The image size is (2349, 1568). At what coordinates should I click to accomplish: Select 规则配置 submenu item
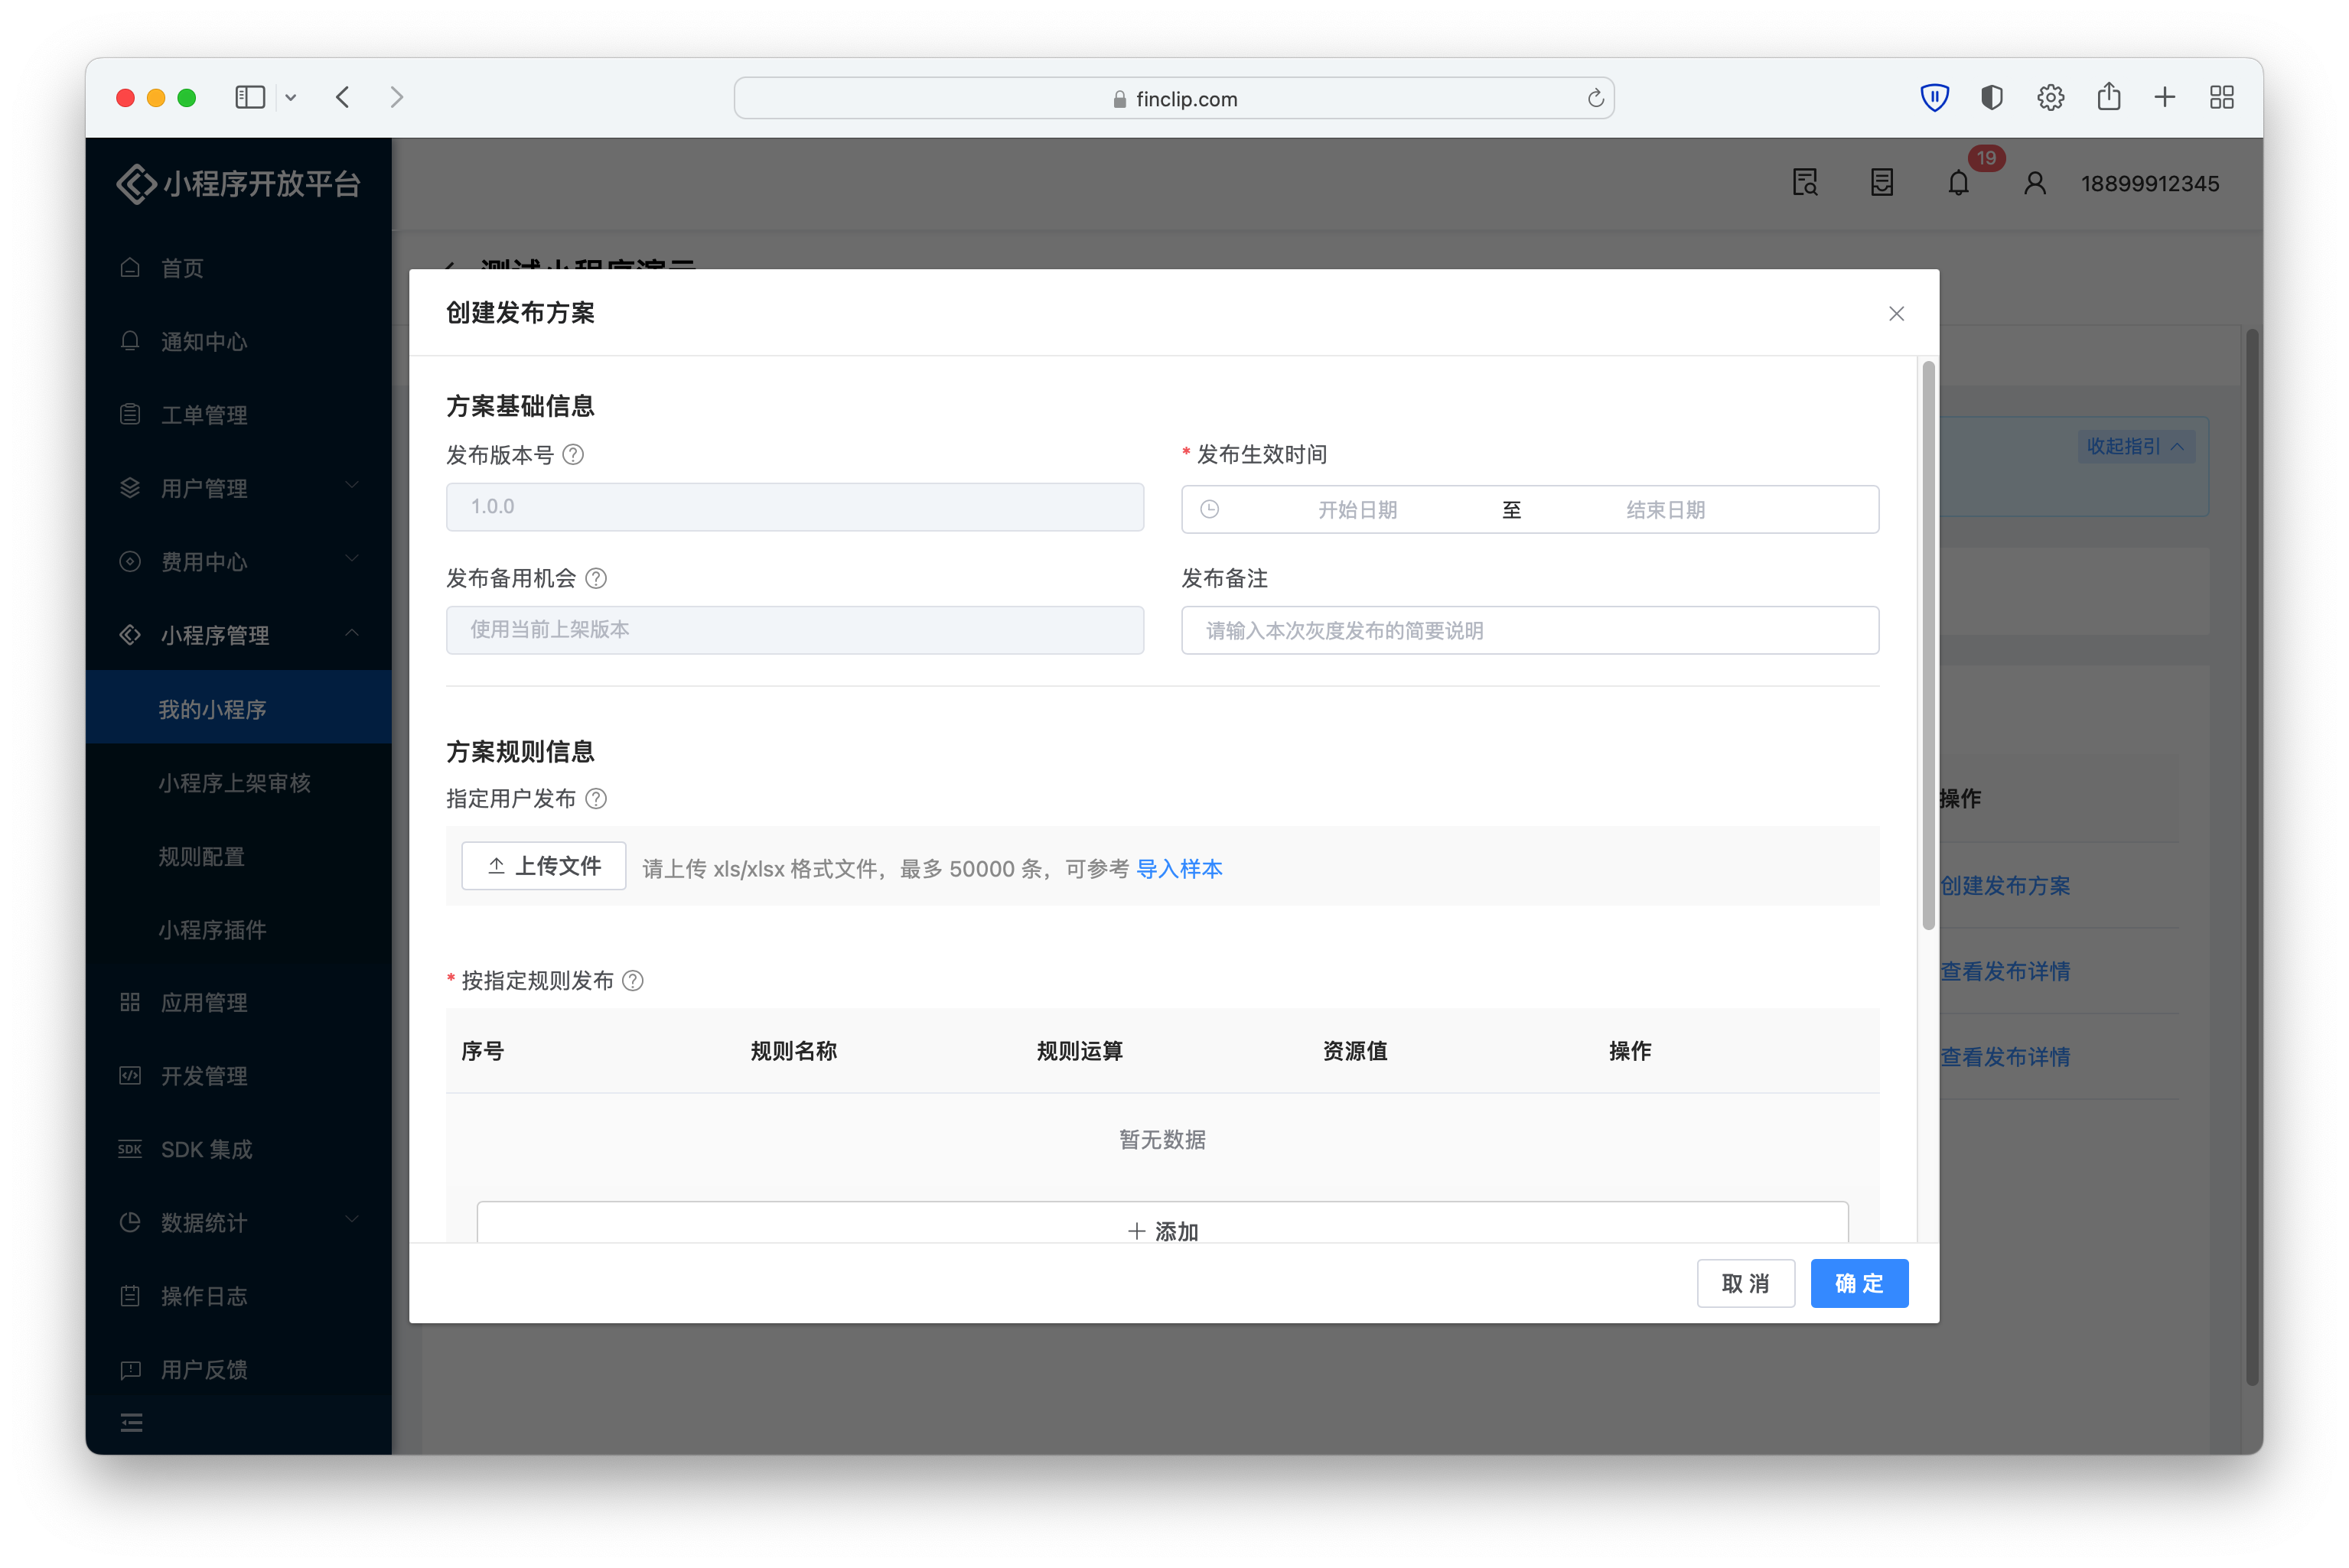tap(238, 856)
